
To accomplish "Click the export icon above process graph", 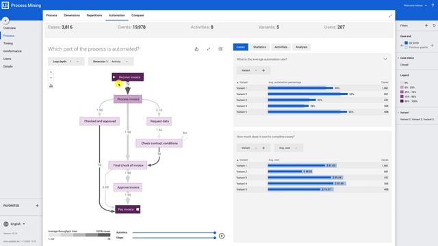I will tap(196, 49).
